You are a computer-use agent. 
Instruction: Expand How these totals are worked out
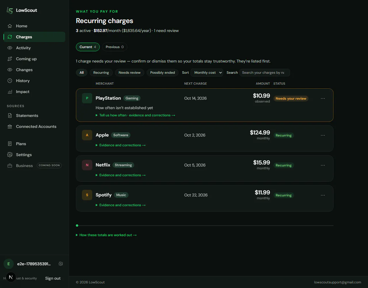coord(106,235)
